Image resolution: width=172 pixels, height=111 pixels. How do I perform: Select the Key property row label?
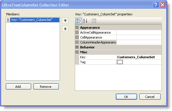coord(98,57)
